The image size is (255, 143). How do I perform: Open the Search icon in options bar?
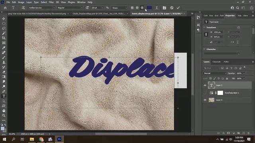(x=237, y=8)
